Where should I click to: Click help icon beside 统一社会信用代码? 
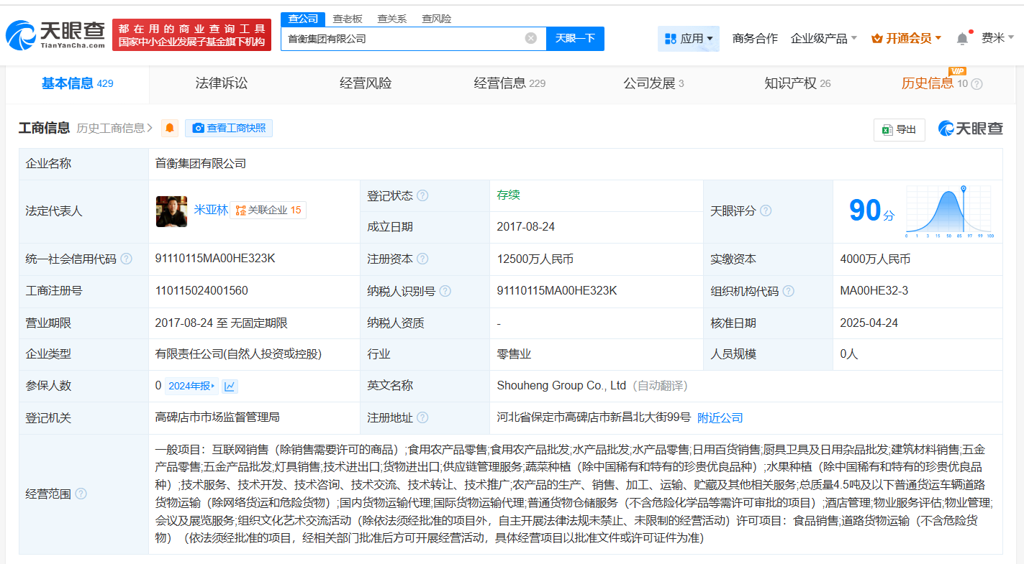pos(127,259)
